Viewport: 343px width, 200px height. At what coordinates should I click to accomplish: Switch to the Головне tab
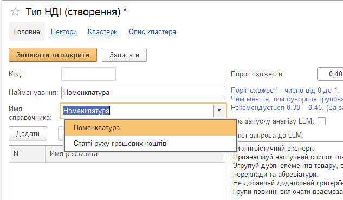(x=27, y=31)
